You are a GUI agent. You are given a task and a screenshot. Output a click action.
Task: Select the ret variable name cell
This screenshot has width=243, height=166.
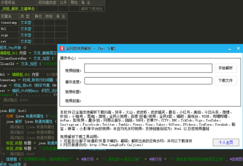[10, 41]
